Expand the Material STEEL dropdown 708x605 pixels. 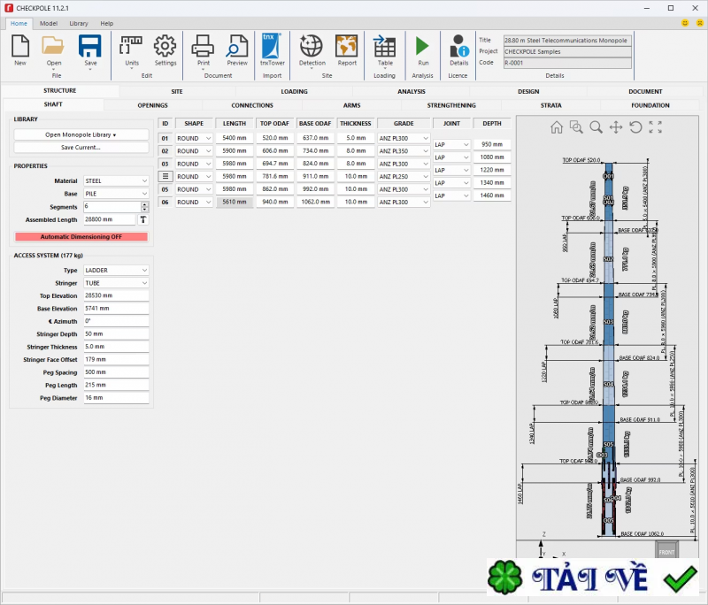coord(116,181)
